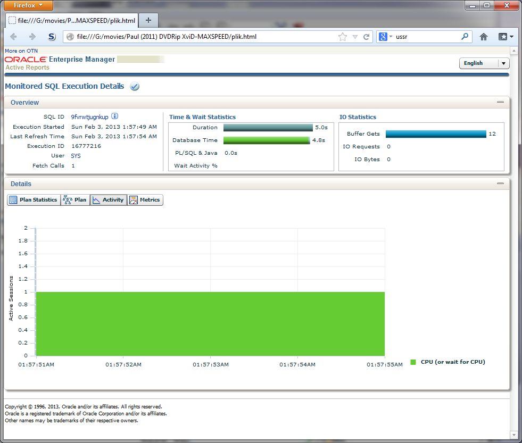This screenshot has width=522, height=443.
Task: Click the page scrollbar down arrow
Action: 513,434
